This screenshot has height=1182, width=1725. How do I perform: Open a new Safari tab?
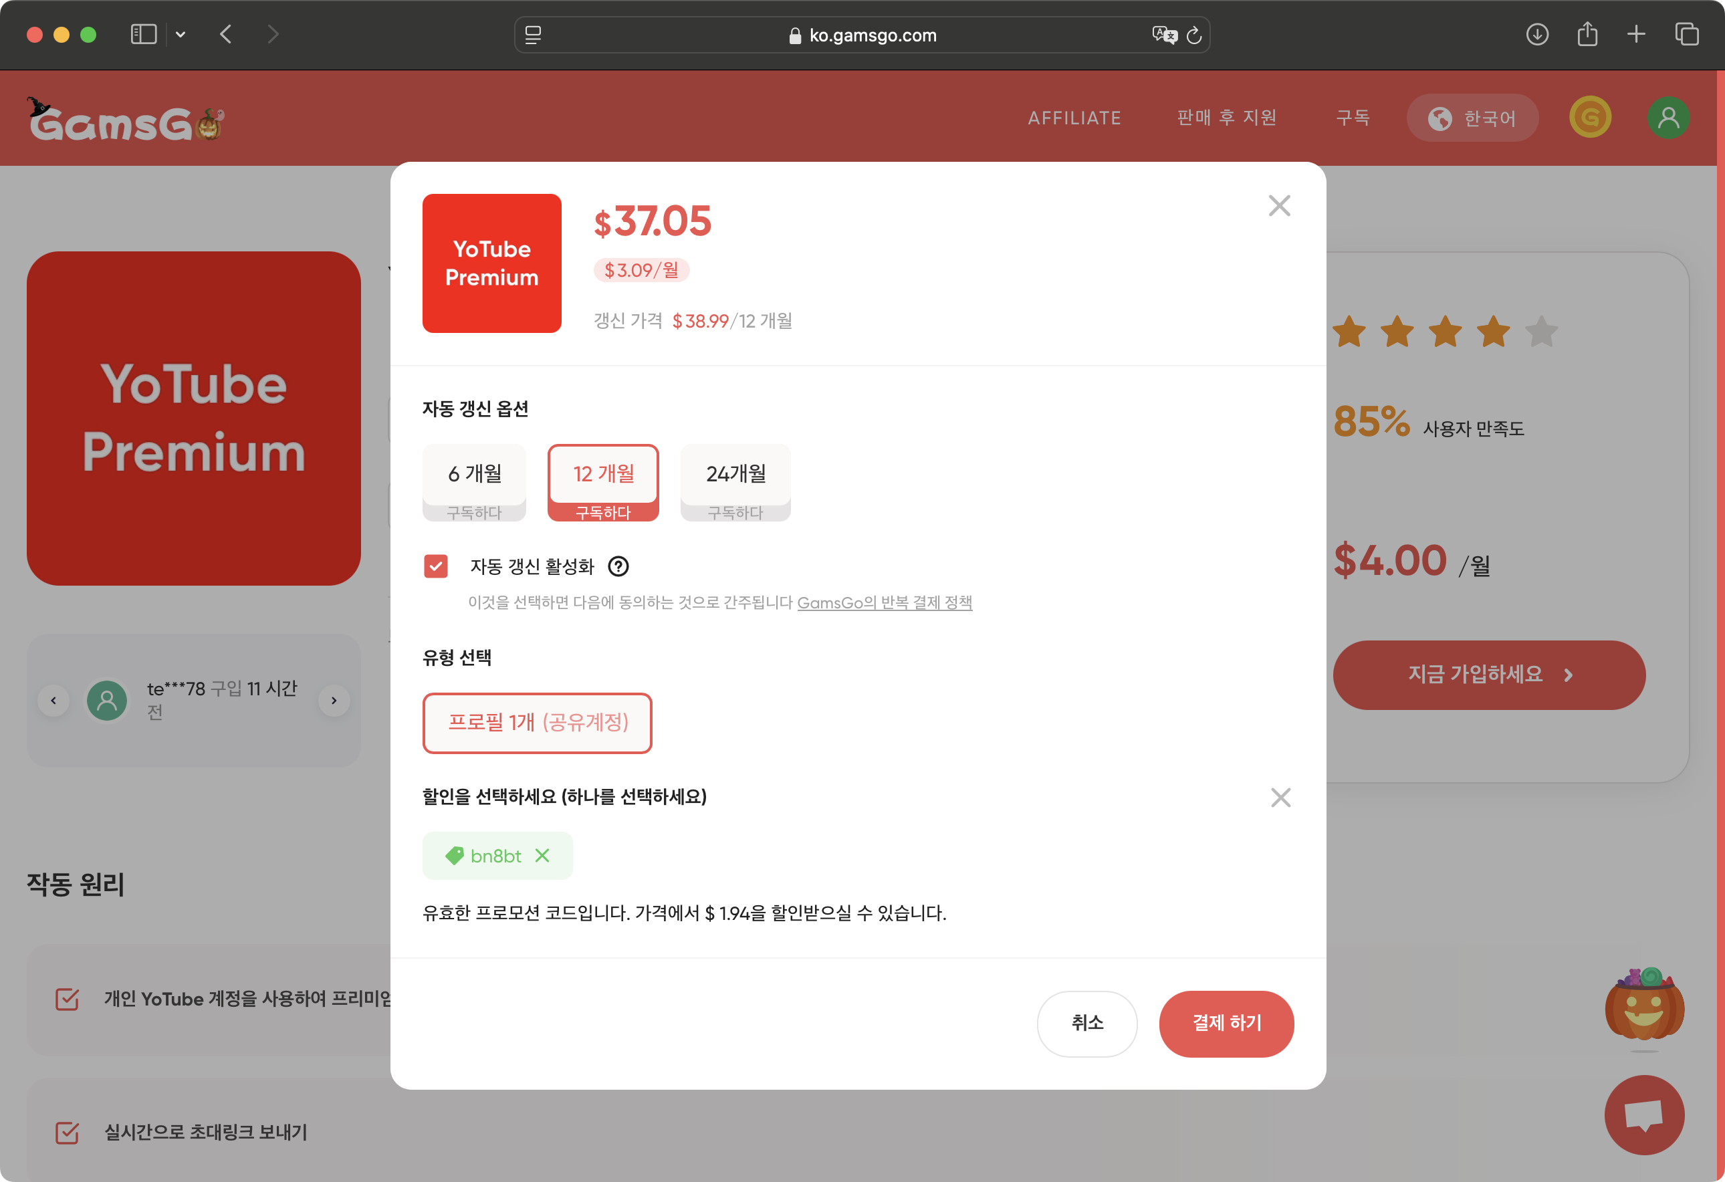click(1636, 35)
